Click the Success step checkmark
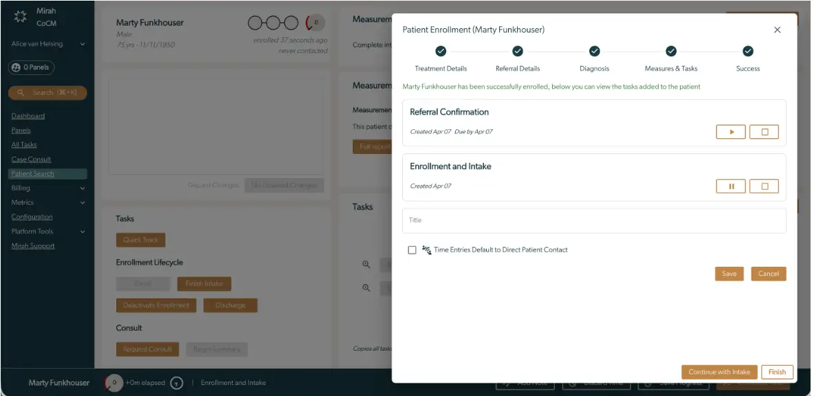This screenshot has width=814, height=396. [x=747, y=51]
